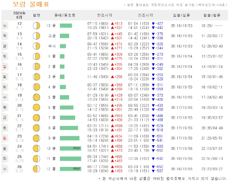This screenshot has height=183, width=229.
Task: Click the 물때/물흐름 column header
Action: pyautogui.click(x=64, y=15)
